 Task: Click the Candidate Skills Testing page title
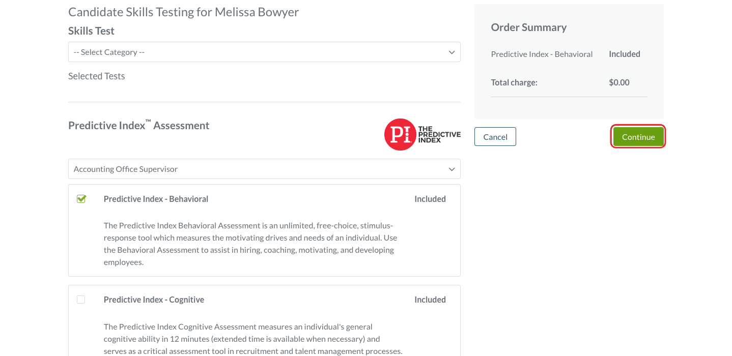183,12
